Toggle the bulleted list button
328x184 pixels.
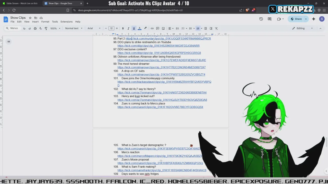pos(190,28)
